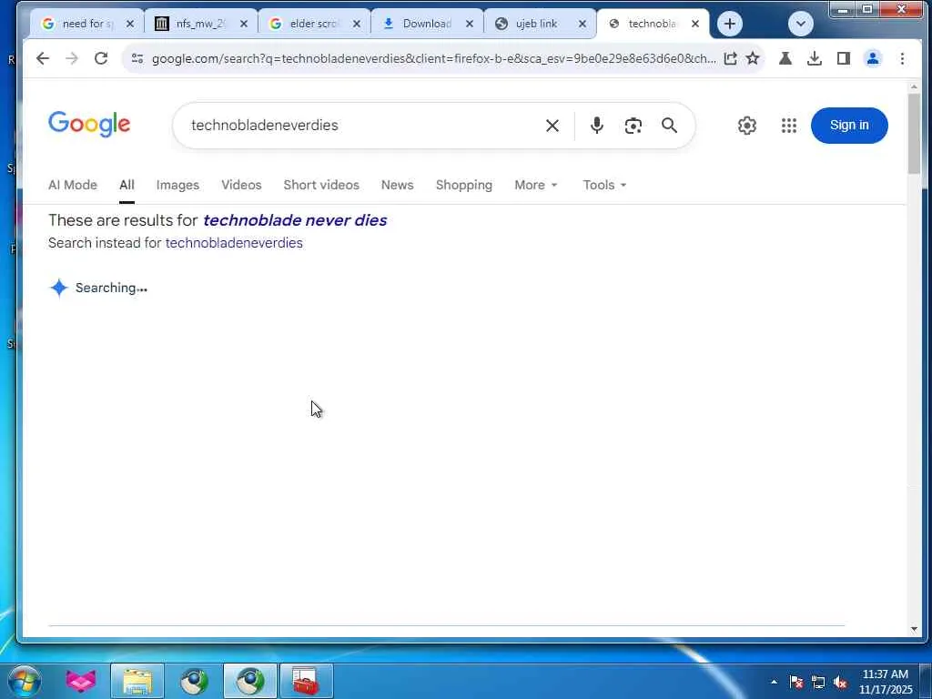The height and width of the screenshot is (699, 932).
Task: Reload the current page
Action: click(x=101, y=58)
